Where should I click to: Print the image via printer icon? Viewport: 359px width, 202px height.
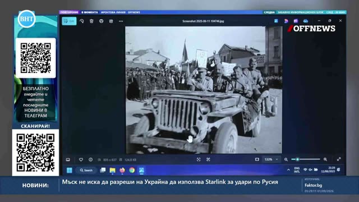click(x=101, y=21)
